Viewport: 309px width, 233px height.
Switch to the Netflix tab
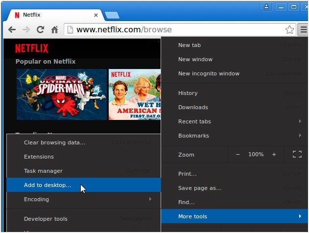(55, 15)
